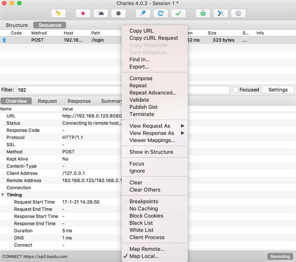This screenshot has height=262, width=296.
Task: Select Show in Structure menu item
Action: tap(155, 152)
